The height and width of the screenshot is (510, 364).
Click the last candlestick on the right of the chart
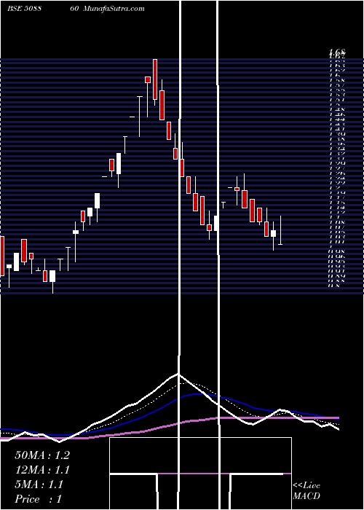point(280,229)
